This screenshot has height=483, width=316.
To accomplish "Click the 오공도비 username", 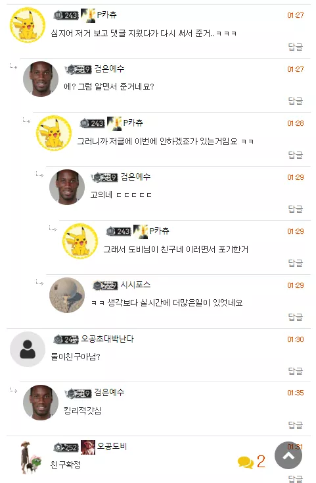I will point(112,446).
